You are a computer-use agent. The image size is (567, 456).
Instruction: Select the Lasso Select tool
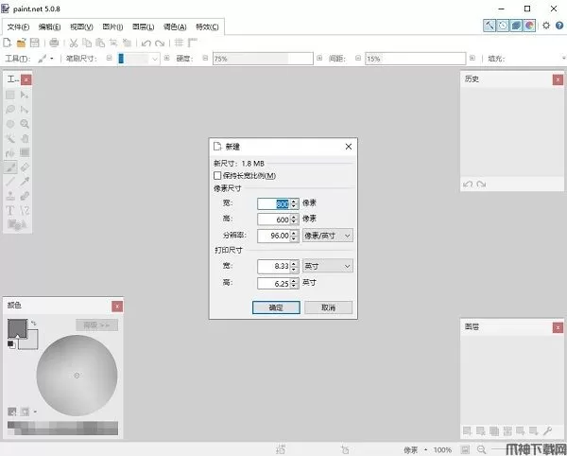10,110
